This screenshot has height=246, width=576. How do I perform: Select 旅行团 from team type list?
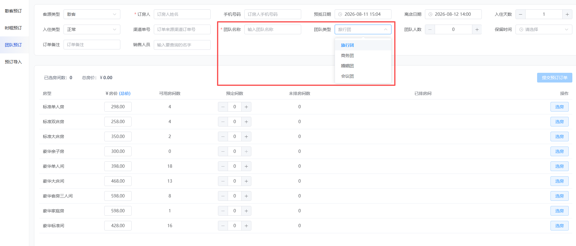(x=363, y=45)
